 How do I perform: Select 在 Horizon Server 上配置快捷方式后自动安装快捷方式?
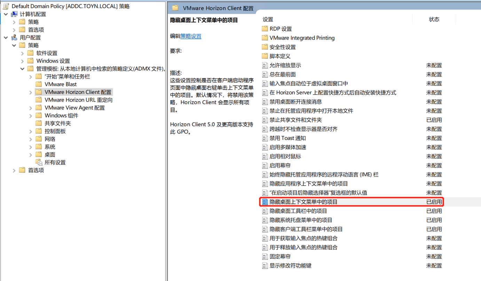click(333, 93)
